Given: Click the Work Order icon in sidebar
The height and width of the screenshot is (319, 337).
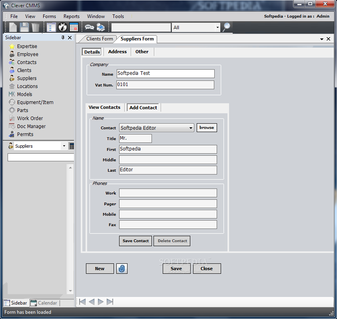Looking at the screenshot, I should coord(12,118).
